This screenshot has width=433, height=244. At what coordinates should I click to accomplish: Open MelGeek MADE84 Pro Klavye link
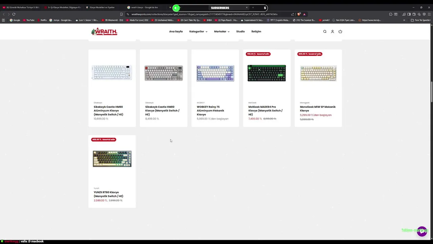click(265, 111)
